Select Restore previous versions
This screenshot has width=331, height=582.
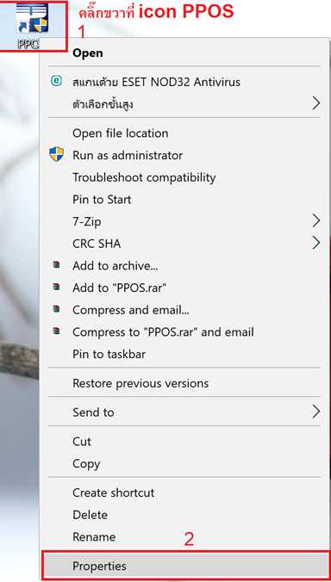click(141, 383)
